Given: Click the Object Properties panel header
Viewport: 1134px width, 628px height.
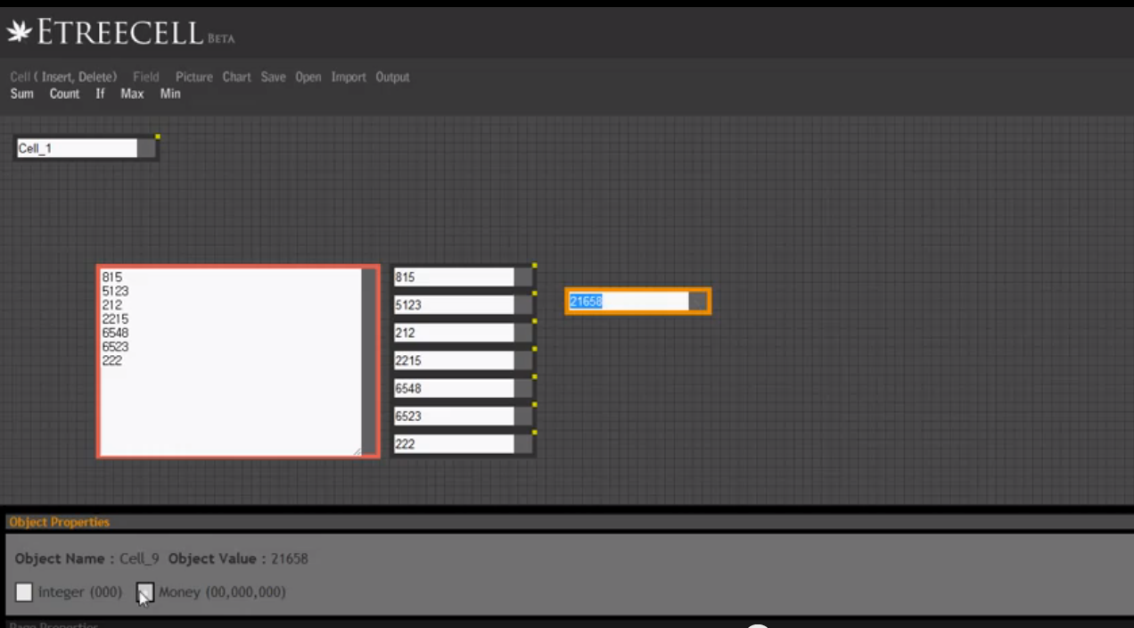Looking at the screenshot, I should point(60,522).
